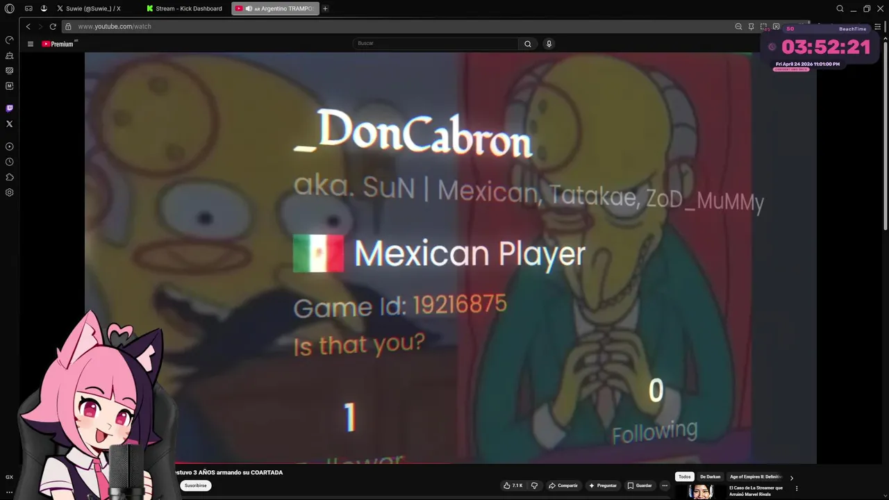Select the De Darkan filter chip
The image size is (889, 500).
pyautogui.click(x=710, y=477)
